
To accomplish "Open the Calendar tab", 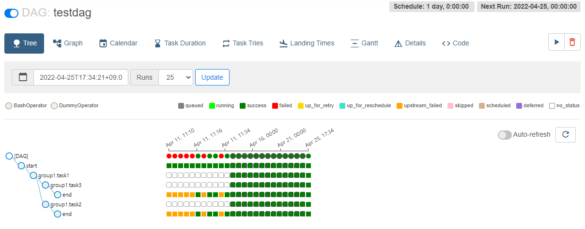I will coord(118,43).
